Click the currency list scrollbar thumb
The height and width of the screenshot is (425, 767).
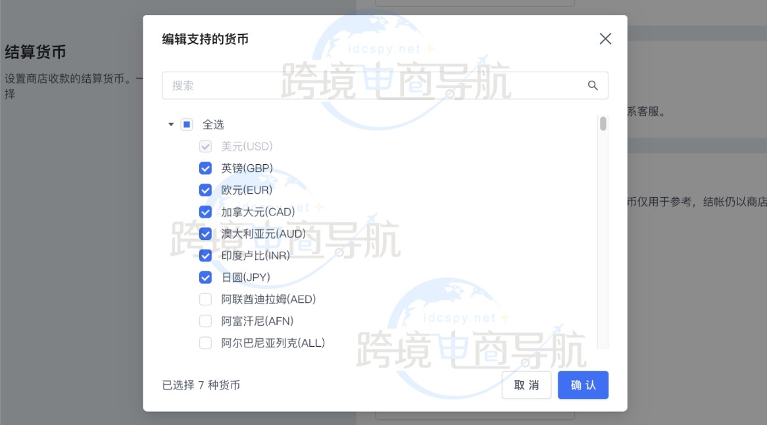tap(603, 123)
